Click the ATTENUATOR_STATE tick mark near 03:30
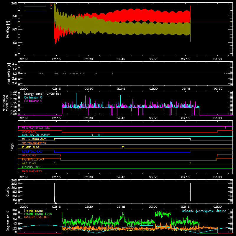Viewport: 236px width, 236px height. (225, 128)
